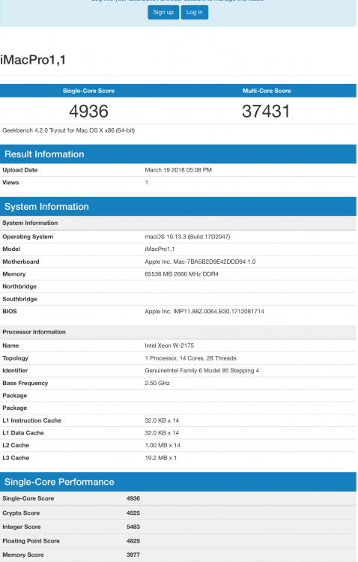The width and height of the screenshot is (358, 562).
Task: Click the L3 Cache label
Action: click(x=16, y=458)
